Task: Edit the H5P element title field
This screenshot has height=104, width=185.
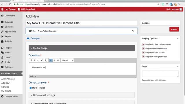Action: point(82,23)
